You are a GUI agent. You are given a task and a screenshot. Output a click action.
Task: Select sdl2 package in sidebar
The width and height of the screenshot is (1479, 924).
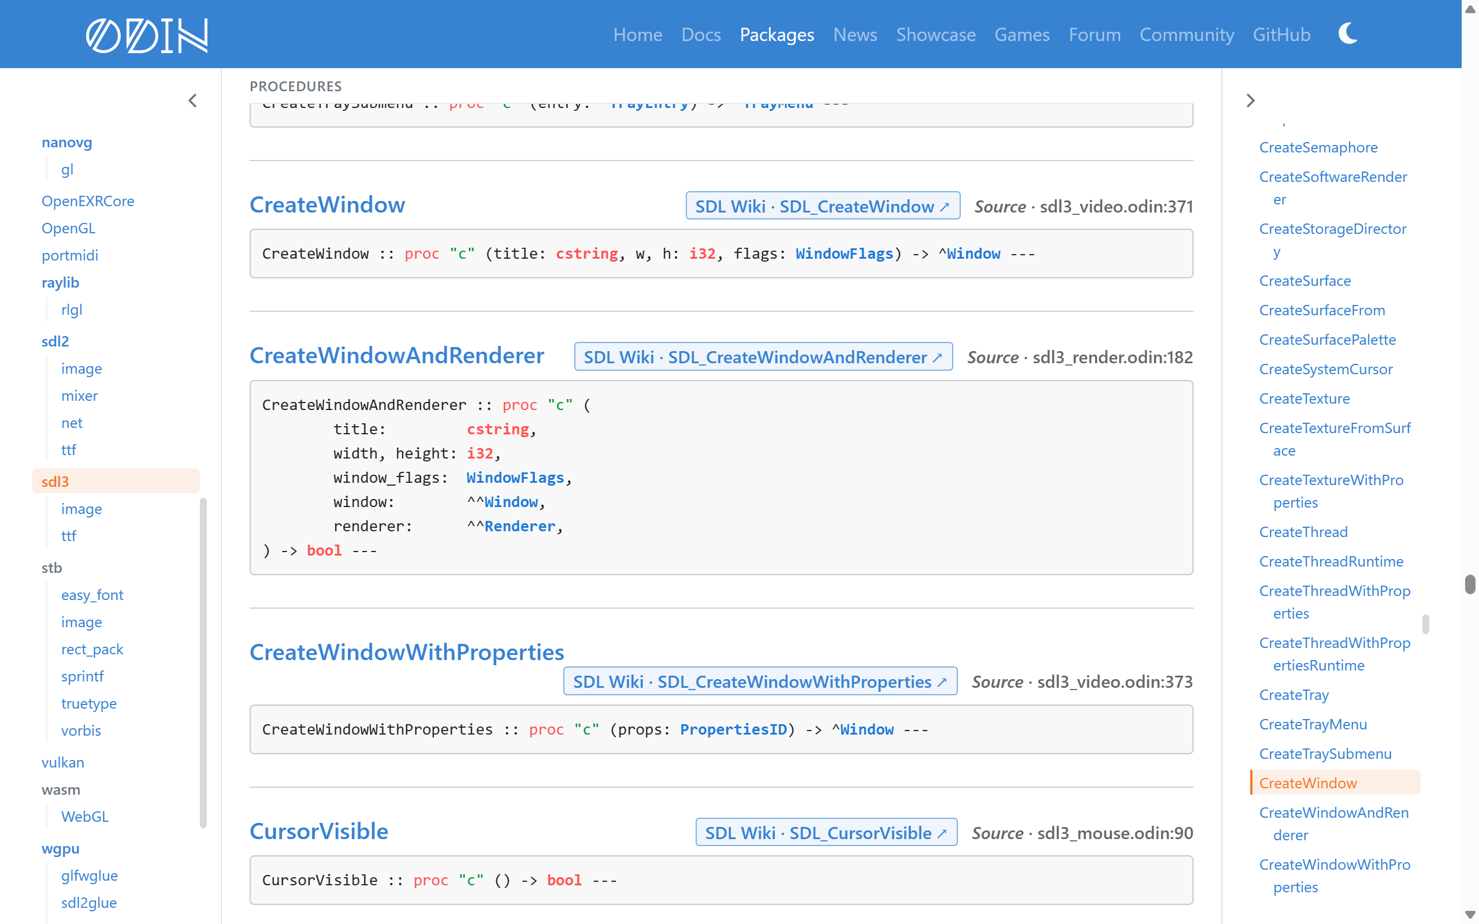click(55, 341)
